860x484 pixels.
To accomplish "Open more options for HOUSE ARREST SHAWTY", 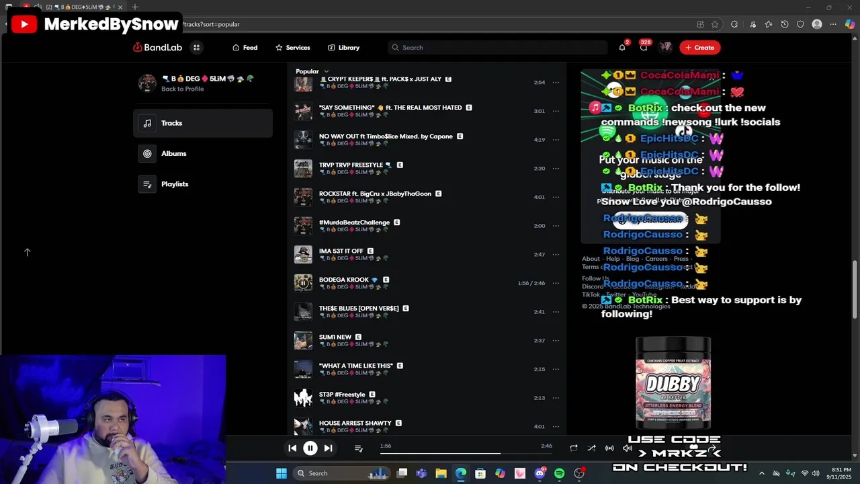I will pos(556,426).
